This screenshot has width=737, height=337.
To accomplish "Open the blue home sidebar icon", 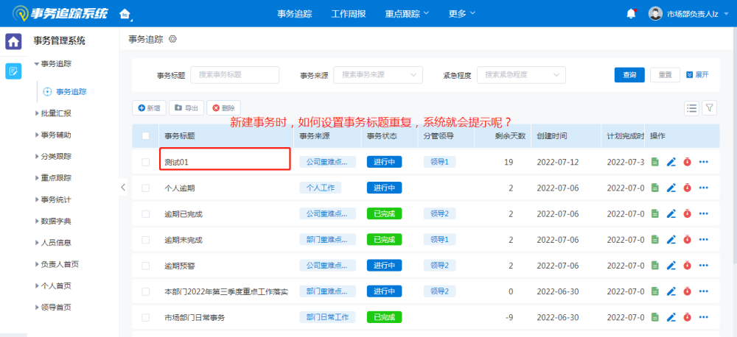I will click(13, 41).
